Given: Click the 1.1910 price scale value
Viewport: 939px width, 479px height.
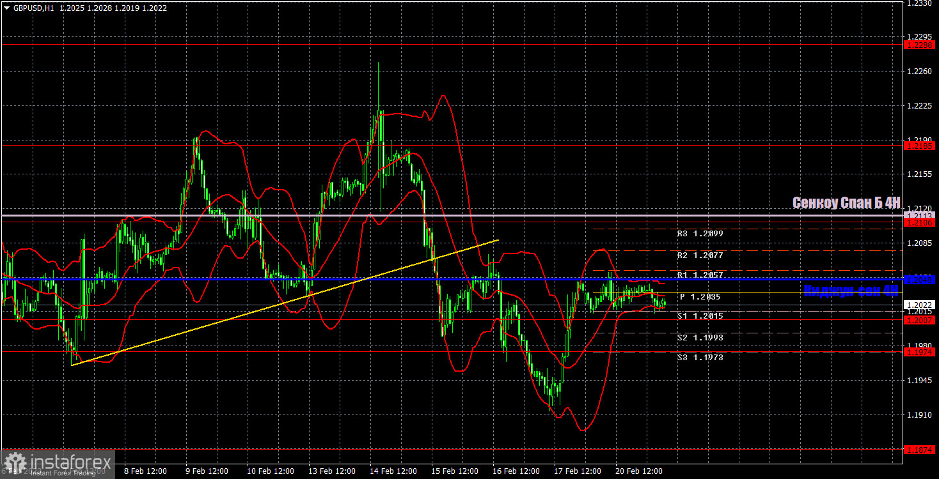Looking at the screenshot, I should pos(920,415).
